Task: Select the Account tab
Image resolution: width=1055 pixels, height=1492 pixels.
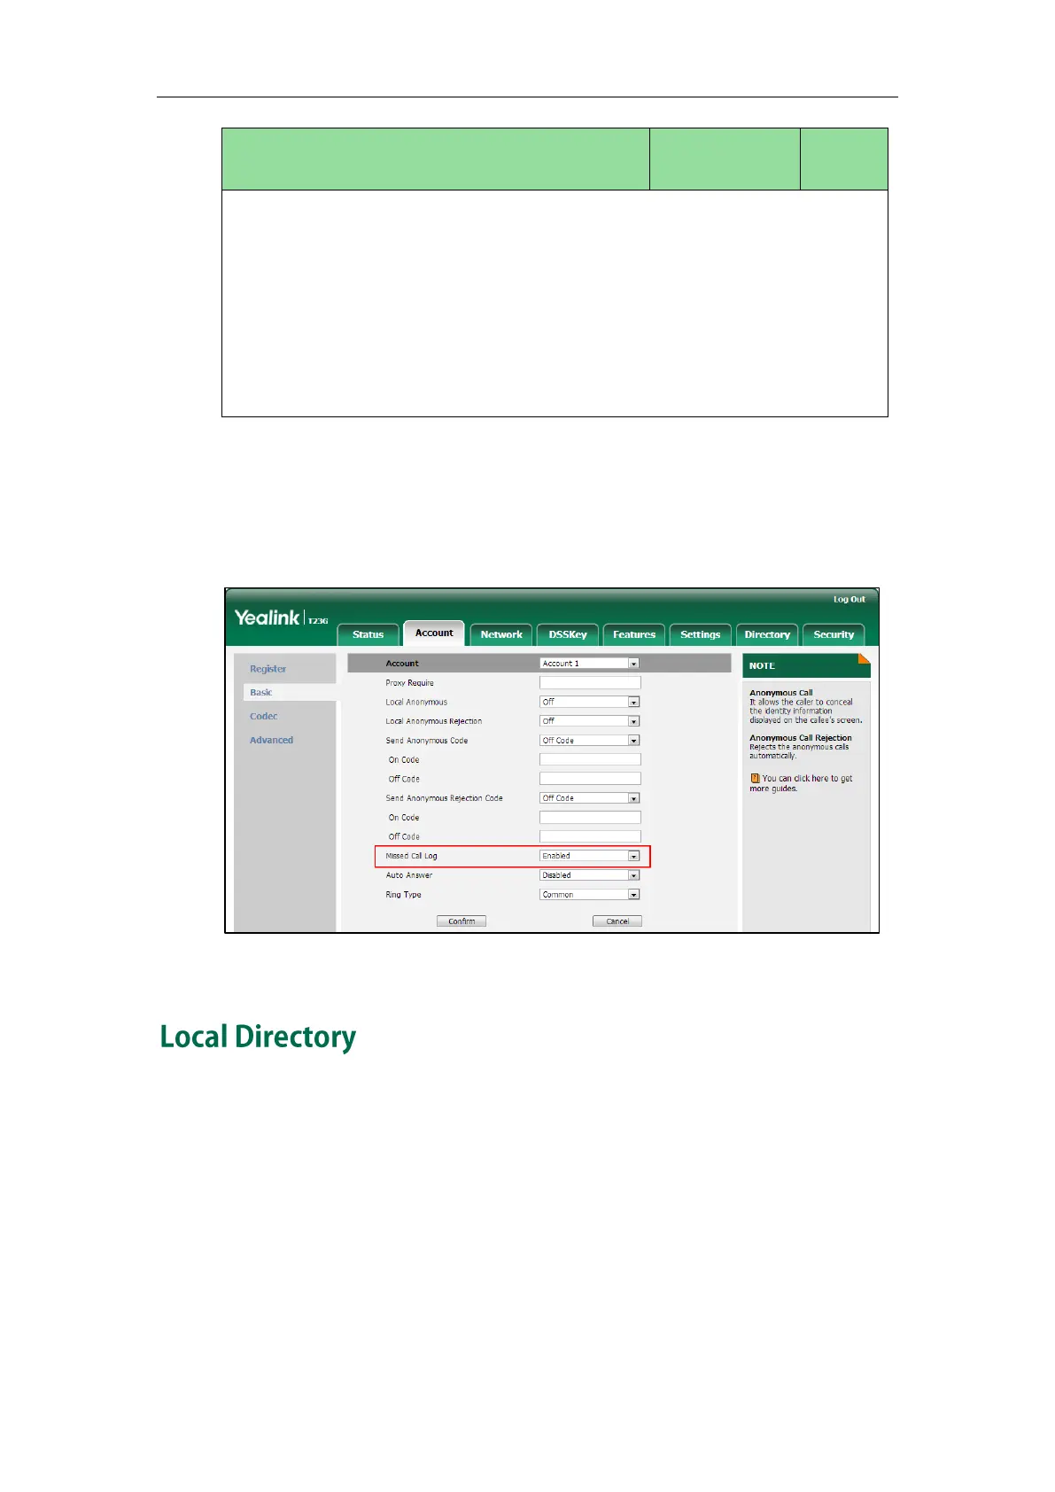Action: point(434,633)
